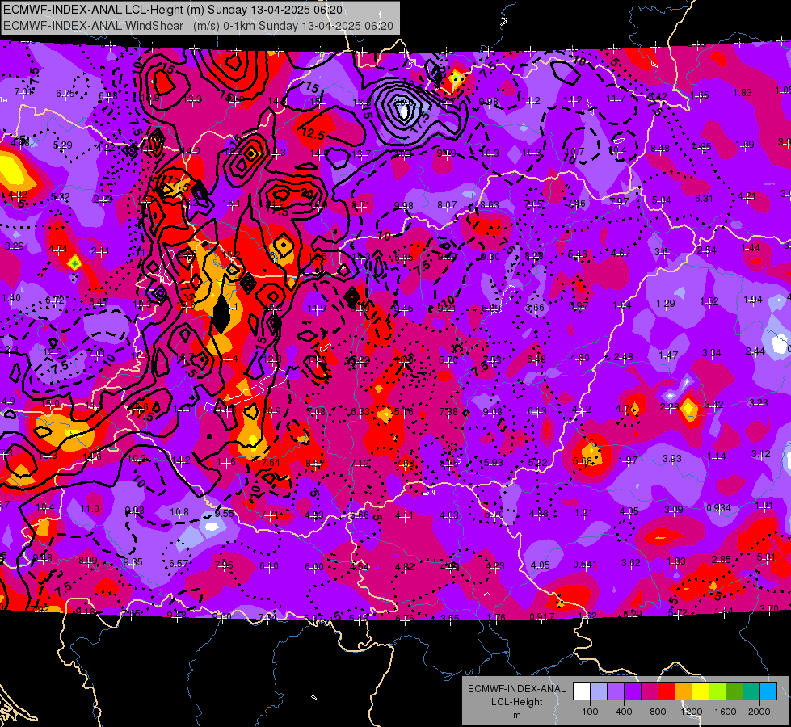This screenshot has height=727, width=791.
Task: Click the red swatch right of the 800 tick
Action: pyautogui.click(x=667, y=691)
